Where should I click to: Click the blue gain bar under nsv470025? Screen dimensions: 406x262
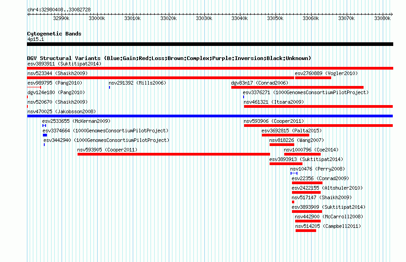coord(210,116)
